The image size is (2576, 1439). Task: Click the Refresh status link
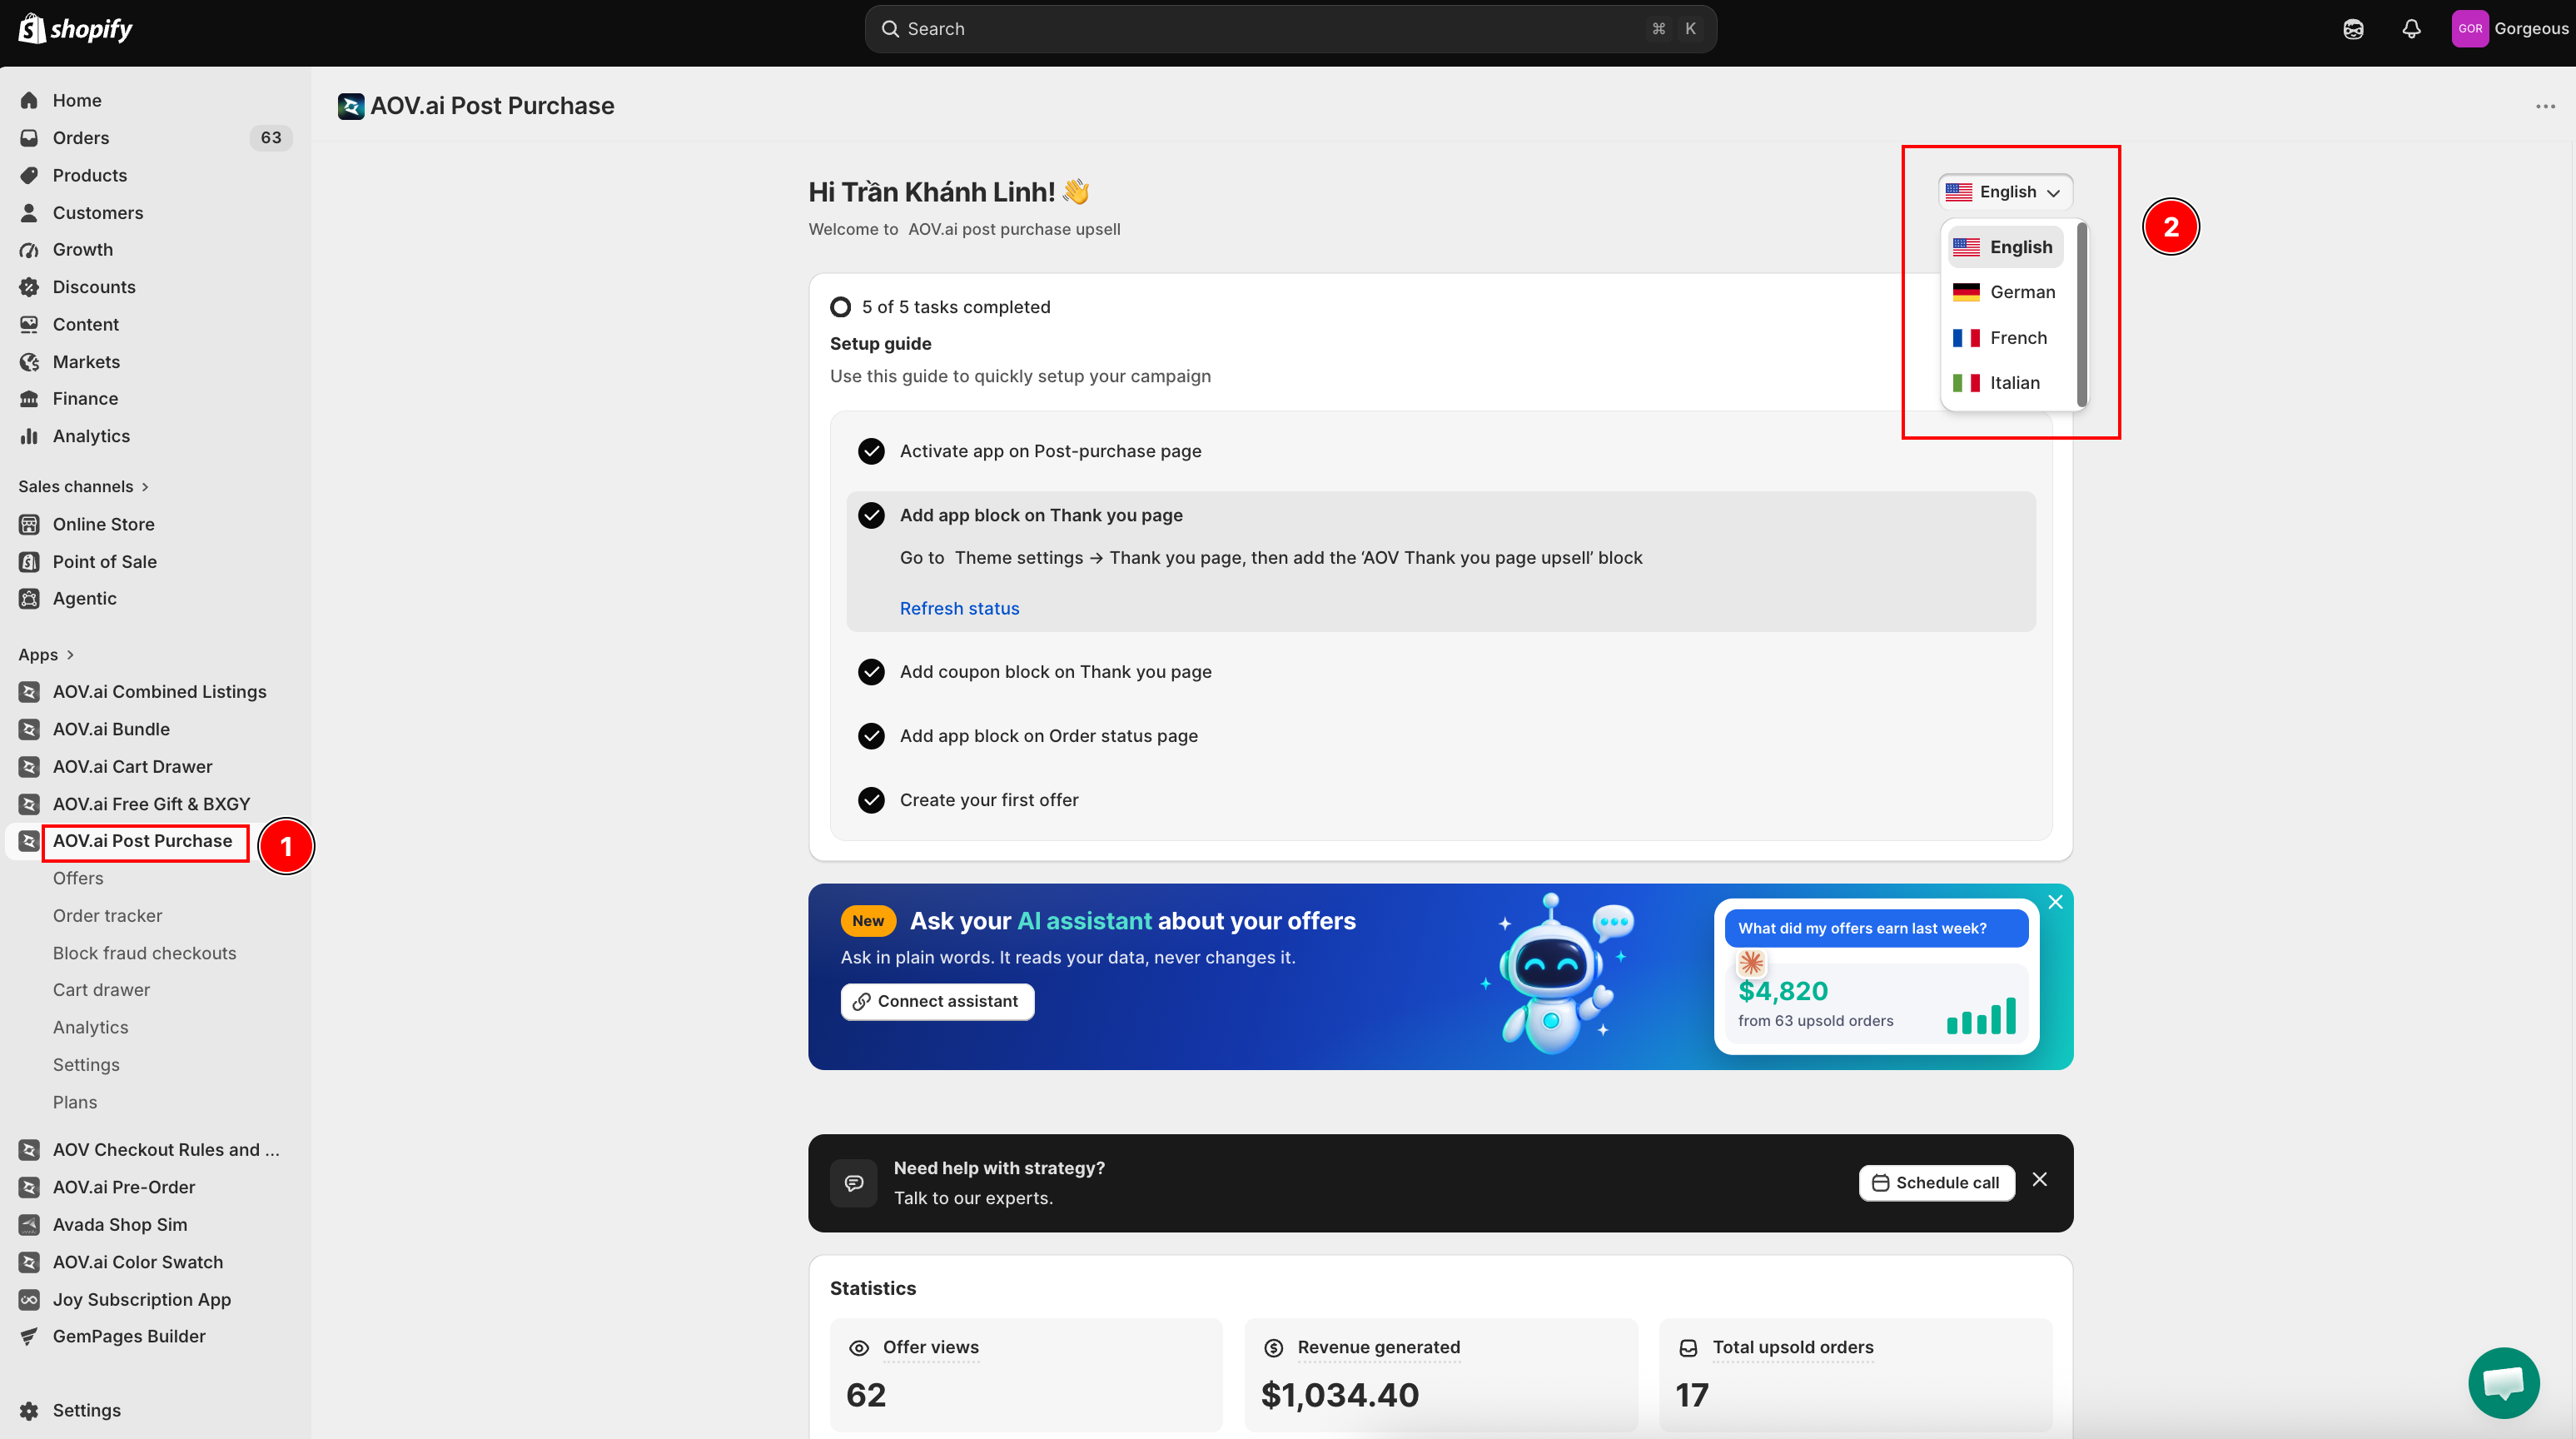point(959,608)
